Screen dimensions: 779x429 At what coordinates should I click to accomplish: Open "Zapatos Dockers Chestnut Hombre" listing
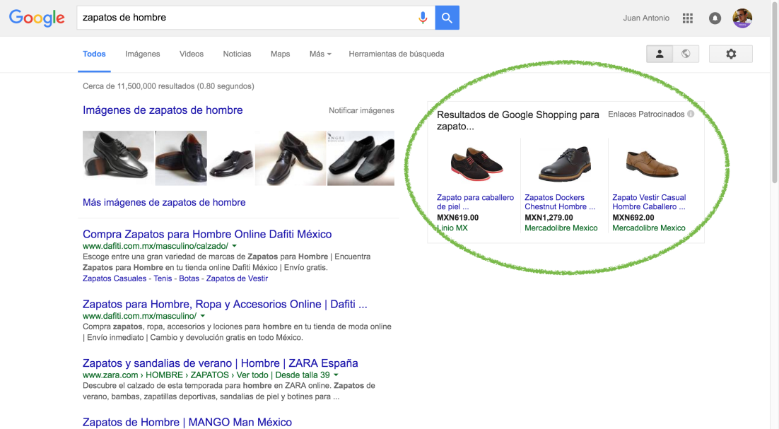pyautogui.click(x=560, y=202)
